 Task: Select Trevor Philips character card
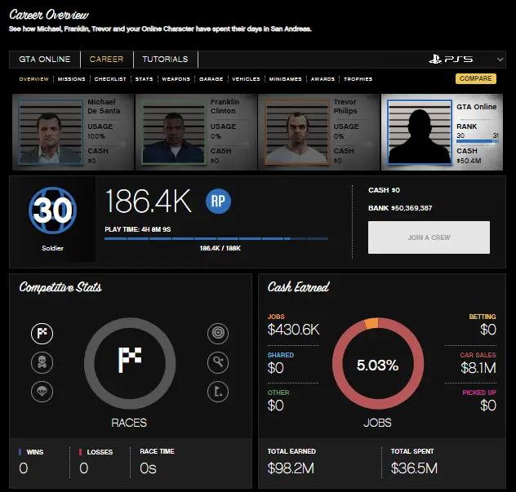318,131
